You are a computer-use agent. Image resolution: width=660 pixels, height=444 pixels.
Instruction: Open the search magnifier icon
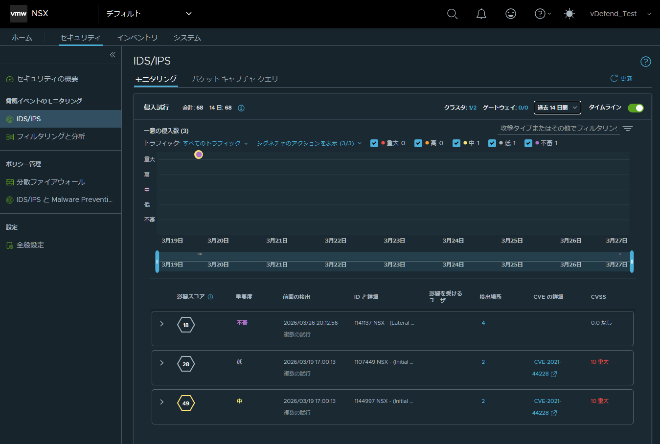(453, 14)
